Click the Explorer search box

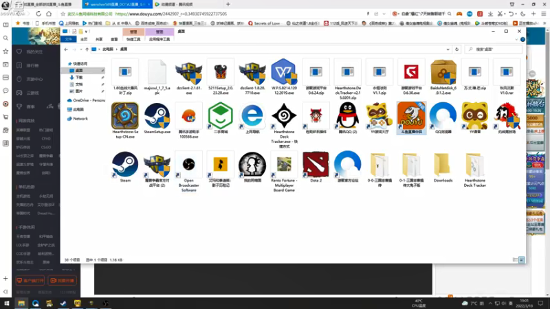493,49
